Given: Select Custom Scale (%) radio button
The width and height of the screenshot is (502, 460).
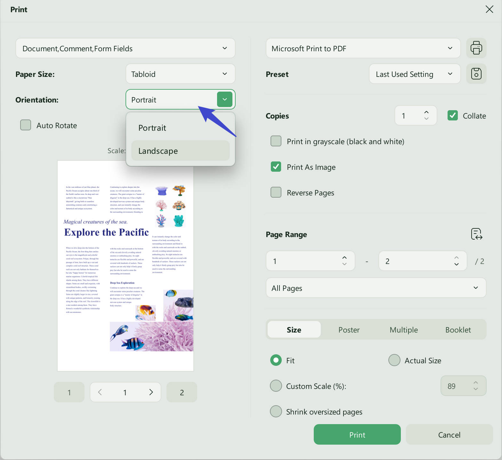Looking at the screenshot, I should [x=276, y=386].
